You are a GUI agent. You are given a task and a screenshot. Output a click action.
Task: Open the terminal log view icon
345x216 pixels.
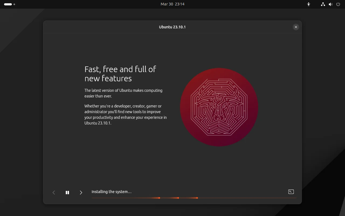click(x=291, y=192)
